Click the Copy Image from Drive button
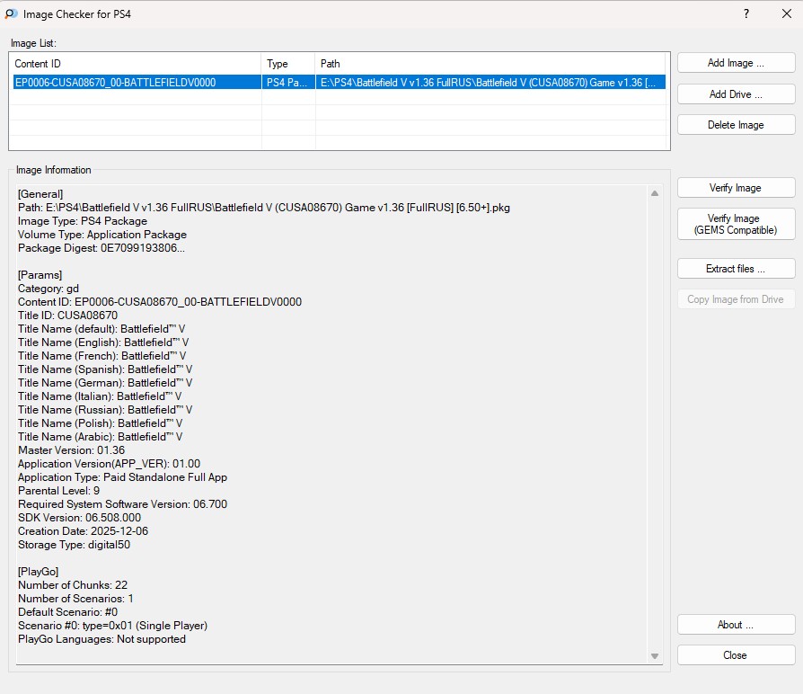The height and width of the screenshot is (694, 803). coord(736,299)
